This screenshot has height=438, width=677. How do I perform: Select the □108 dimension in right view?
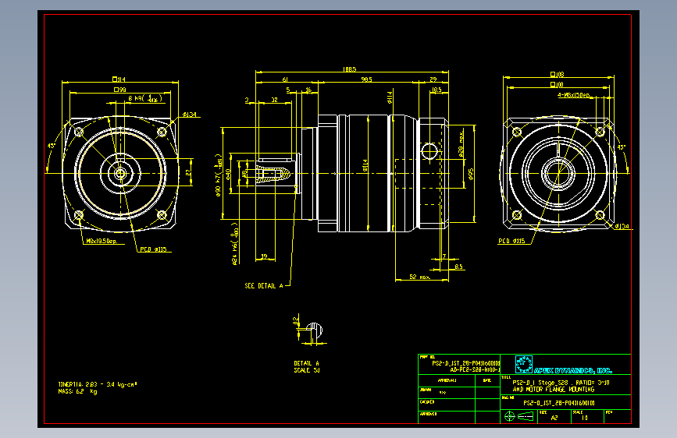point(557,75)
